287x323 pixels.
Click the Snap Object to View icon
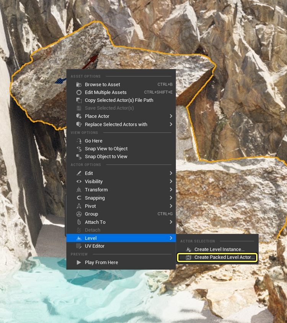coord(79,157)
